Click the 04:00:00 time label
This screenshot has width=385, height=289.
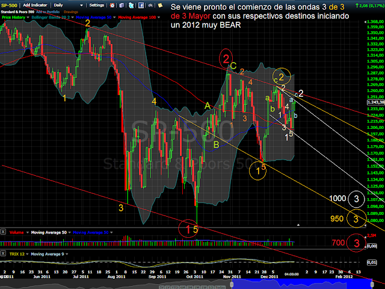click(x=292, y=274)
